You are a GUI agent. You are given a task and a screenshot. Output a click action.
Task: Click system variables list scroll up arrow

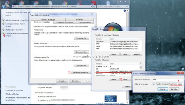141,64
